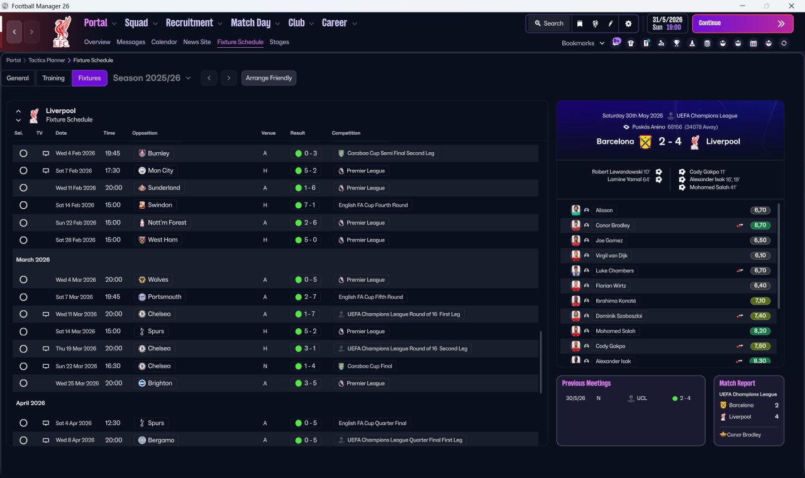
Task: Click the pencil edit icon in top bar
Action: pyautogui.click(x=610, y=23)
